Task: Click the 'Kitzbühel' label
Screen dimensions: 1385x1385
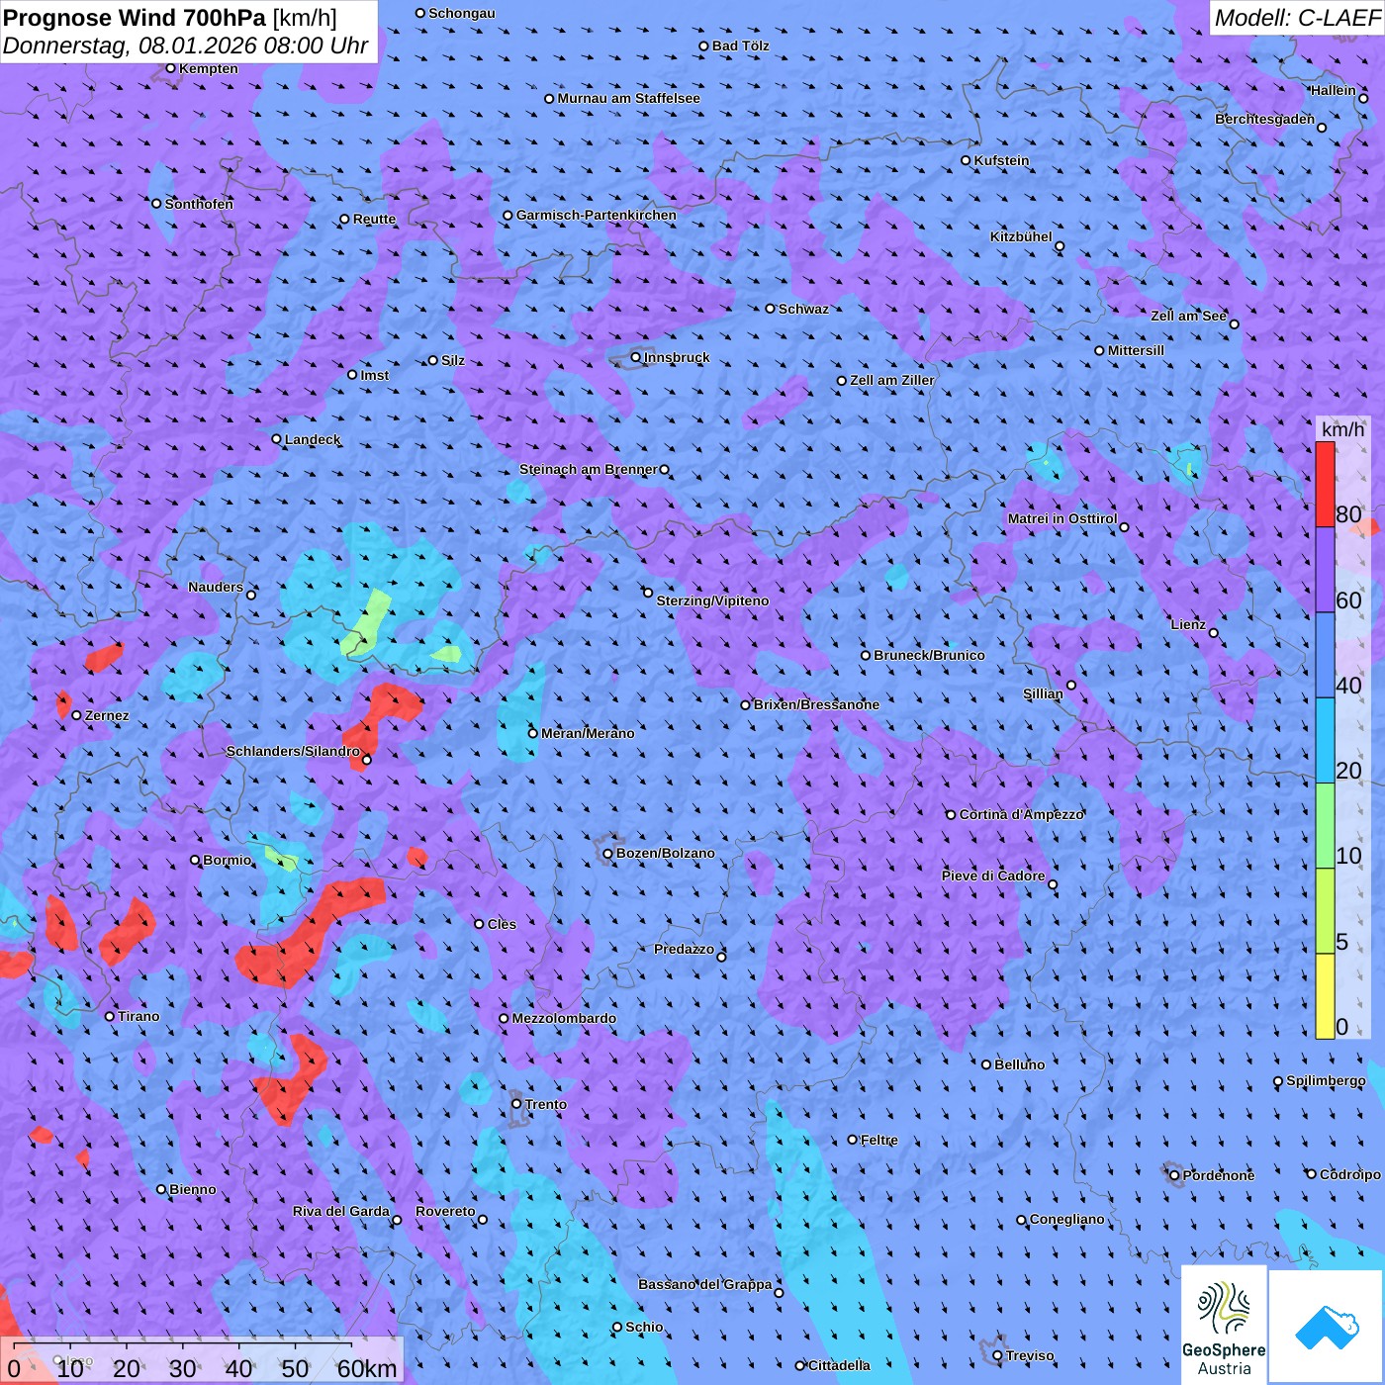Action: point(1021,236)
